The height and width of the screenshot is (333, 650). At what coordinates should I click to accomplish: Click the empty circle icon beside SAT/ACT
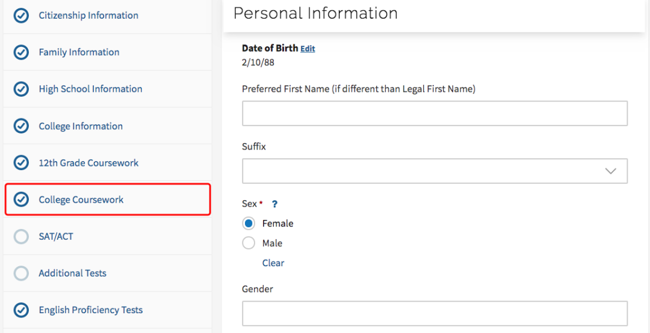coord(21,237)
